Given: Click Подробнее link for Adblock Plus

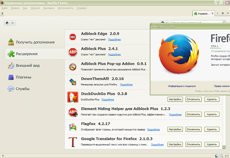Looking at the screenshot, I should 115,55.
